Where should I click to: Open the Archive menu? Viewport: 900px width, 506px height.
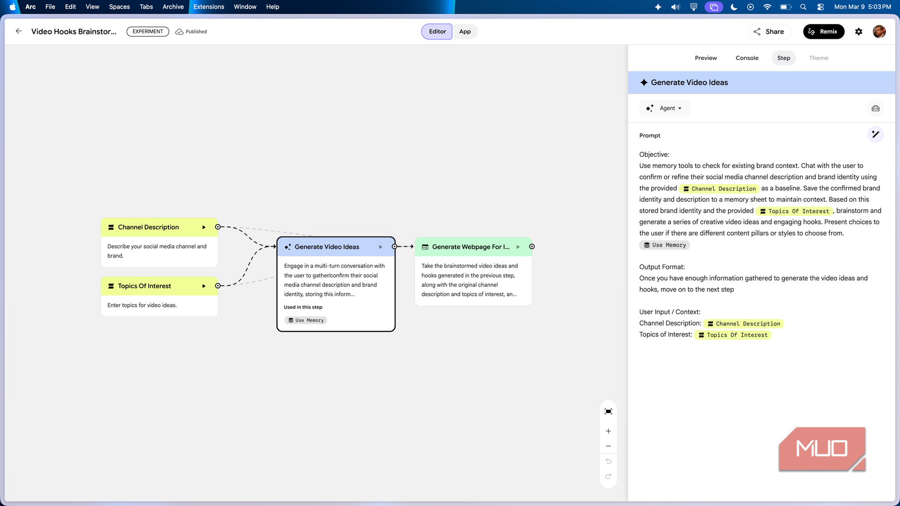click(173, 7)
